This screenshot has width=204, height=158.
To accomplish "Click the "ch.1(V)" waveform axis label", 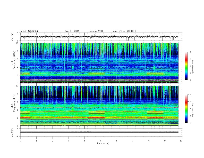I will (12, 37).
